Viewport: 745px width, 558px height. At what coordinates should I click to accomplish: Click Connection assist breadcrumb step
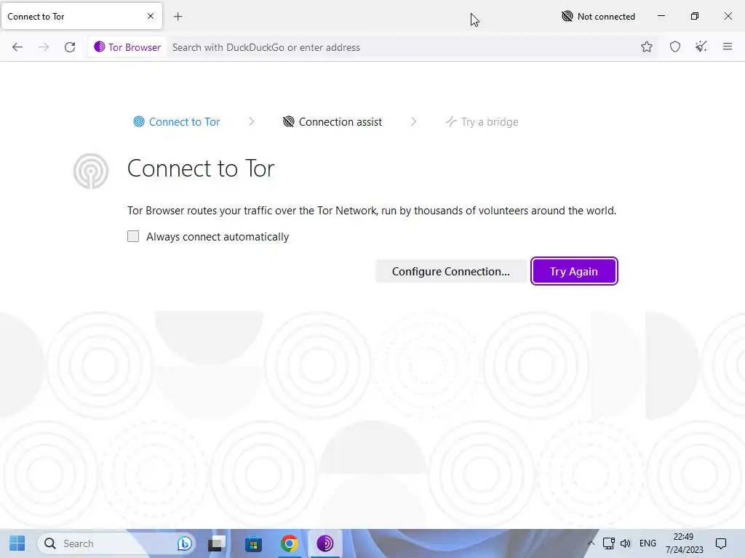(332, 122)
